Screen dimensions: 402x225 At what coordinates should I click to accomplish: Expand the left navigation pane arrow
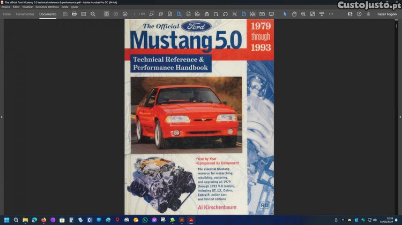[x=2, y=117]
